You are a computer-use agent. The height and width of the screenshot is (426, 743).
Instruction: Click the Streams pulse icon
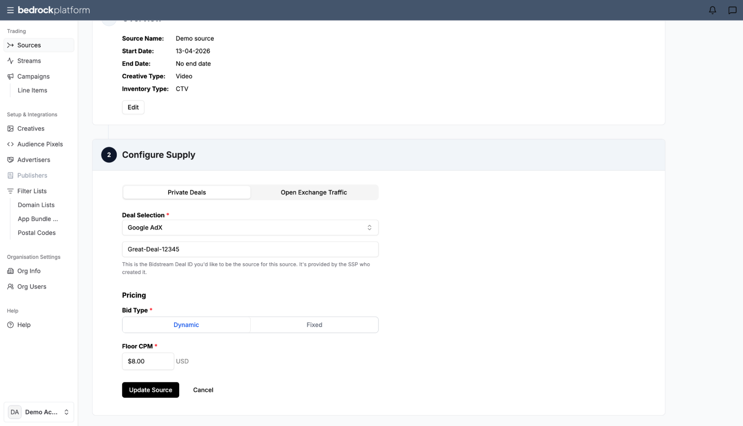point(10,61)
